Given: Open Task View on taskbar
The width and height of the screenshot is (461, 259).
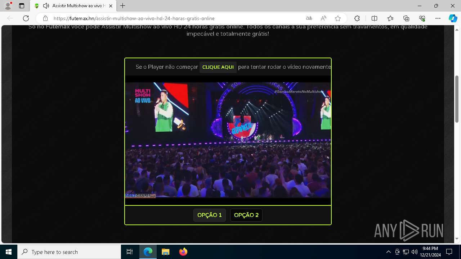Looking at the screenshot, I should [130, 252].
